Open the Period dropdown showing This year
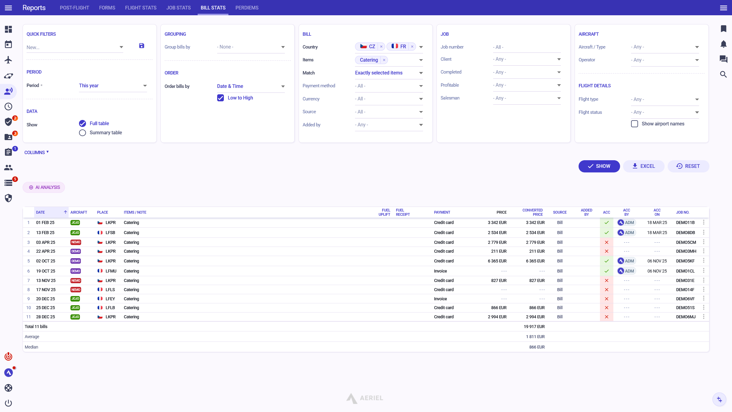 coord(113,86)
